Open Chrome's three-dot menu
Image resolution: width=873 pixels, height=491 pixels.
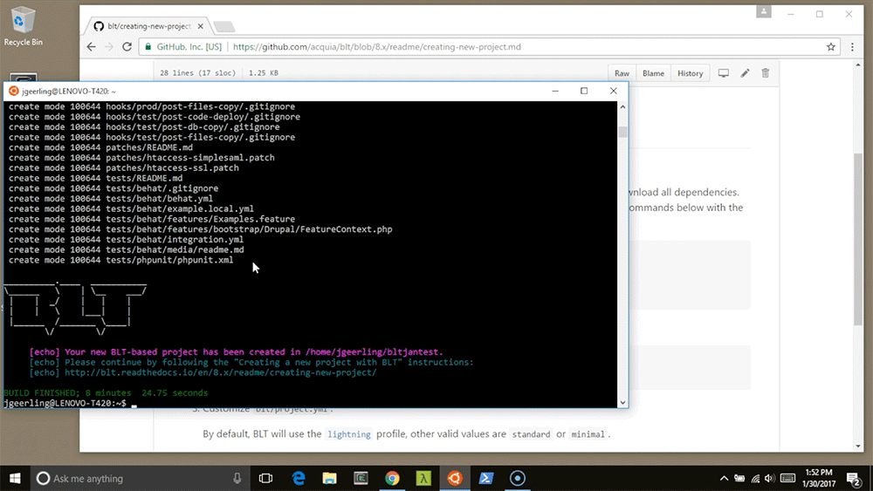point(852,47)
